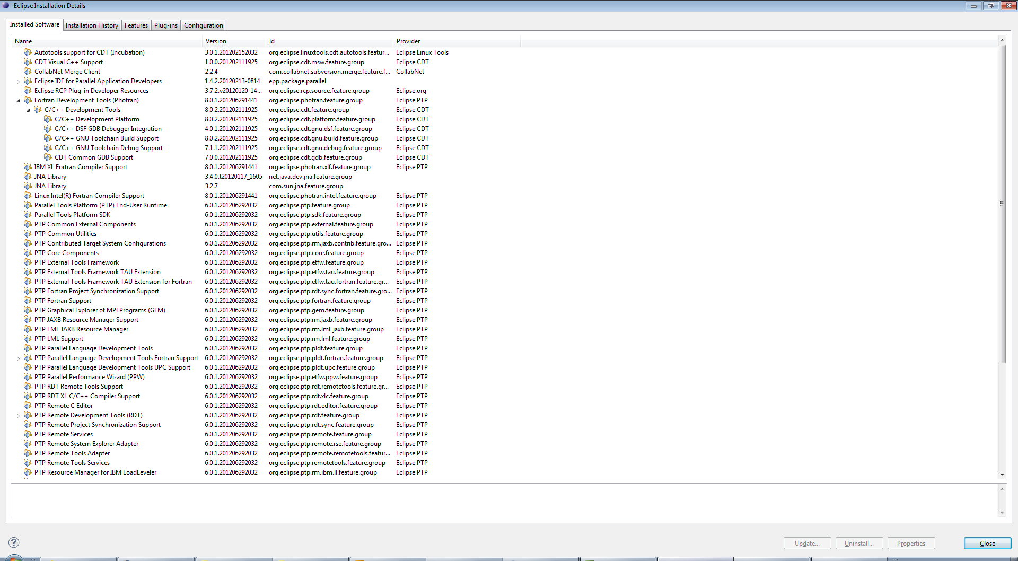The height and width of the screenshot is (561, 1018).
Task: Click the Autotools support for CDT feature icon
Action: tap(28, 52)
